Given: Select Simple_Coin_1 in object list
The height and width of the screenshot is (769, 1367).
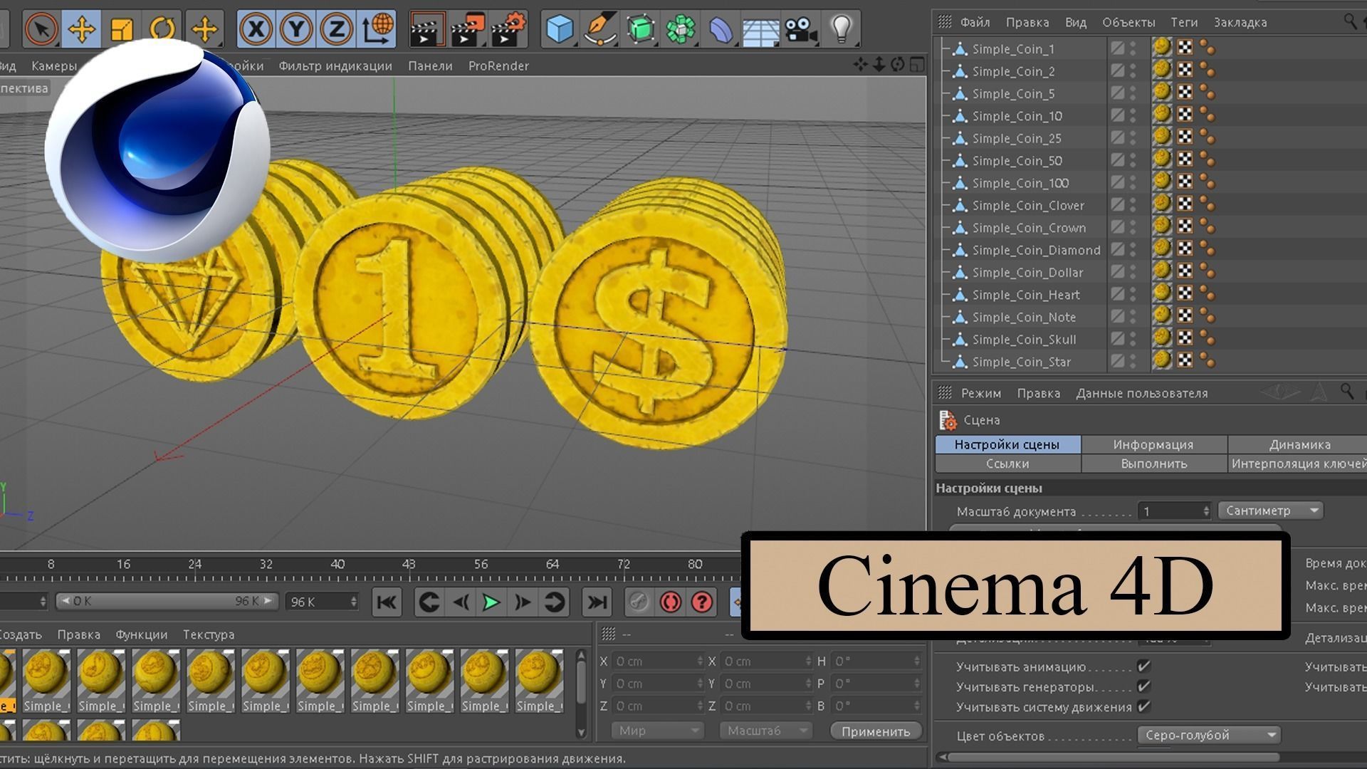Looking at the screenshot, I should [1013, 49].
